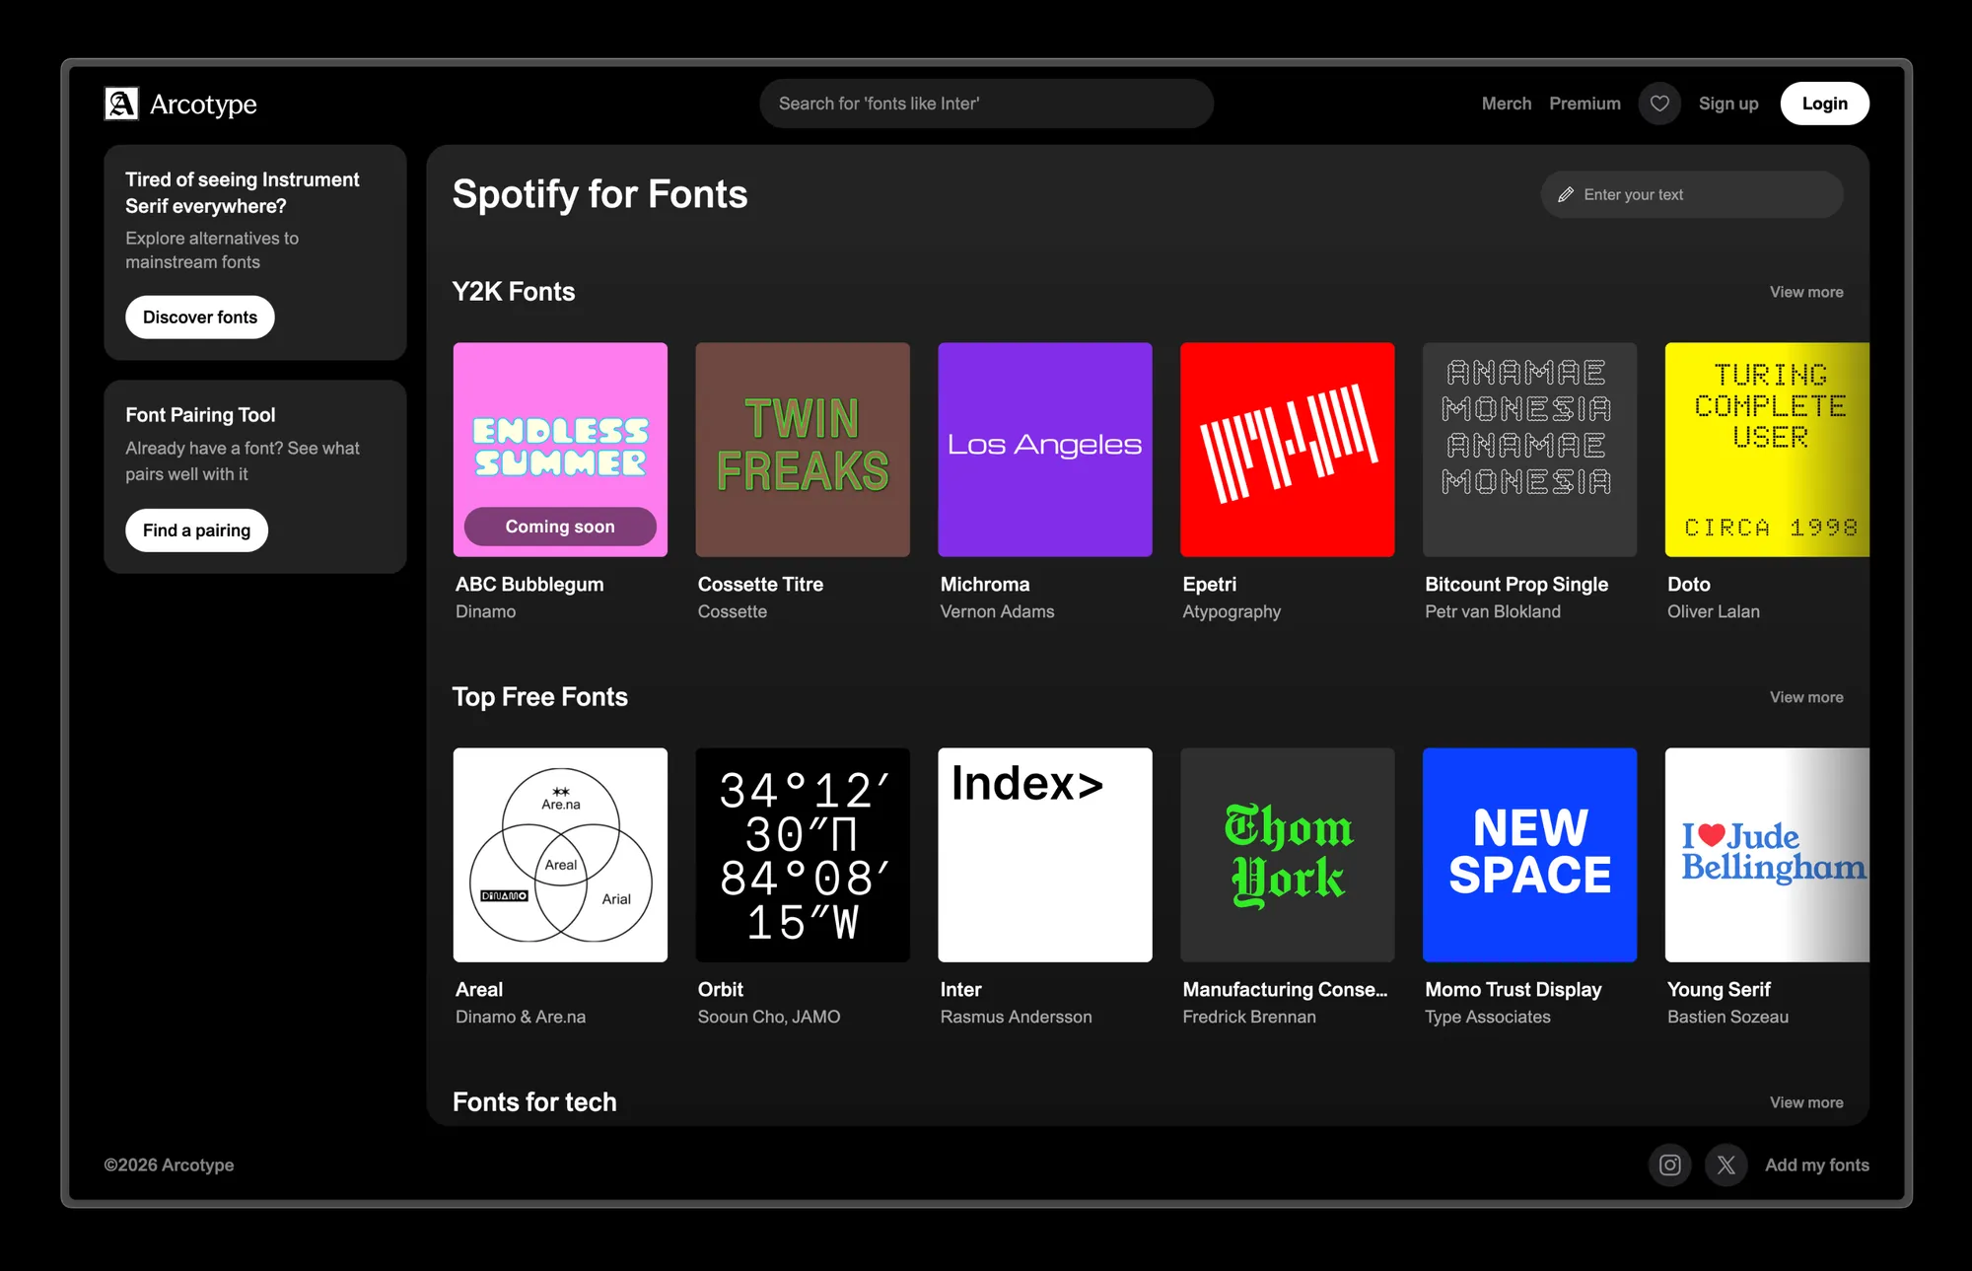Click the Coming soon badge on ABC Bubblegum
Screen dimensions: 1972x1271
tap(560, 527)
